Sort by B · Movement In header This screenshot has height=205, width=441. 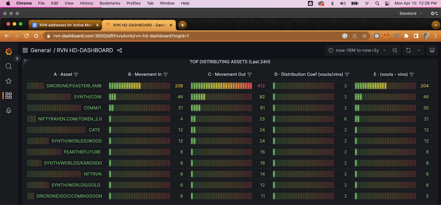click(x=145, y=74)
